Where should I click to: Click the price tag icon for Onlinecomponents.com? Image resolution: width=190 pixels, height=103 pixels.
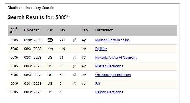74,75
